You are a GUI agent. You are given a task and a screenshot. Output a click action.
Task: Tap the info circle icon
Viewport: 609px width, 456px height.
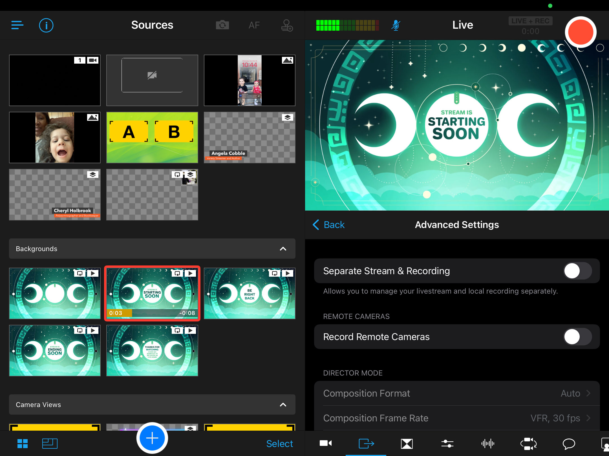[46, 25]
